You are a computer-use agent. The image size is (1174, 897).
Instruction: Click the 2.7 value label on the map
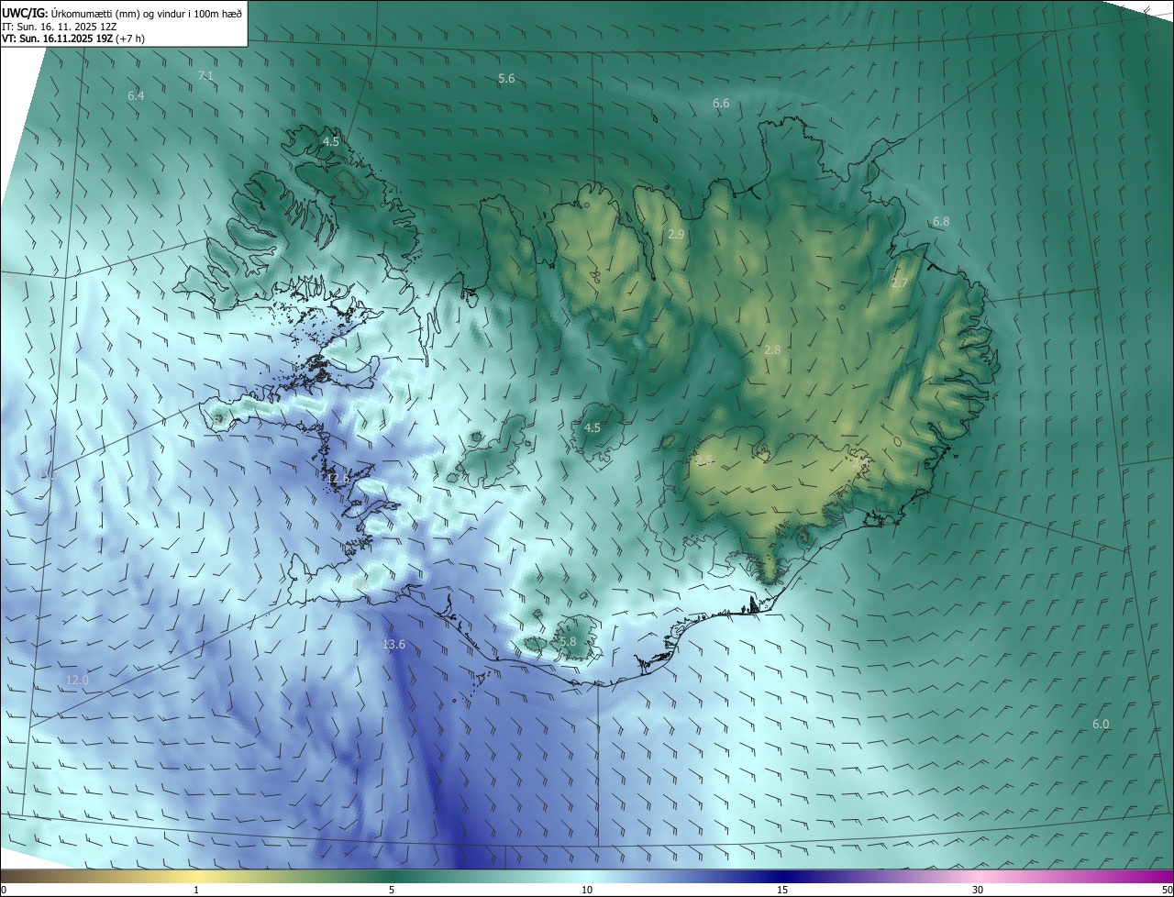(x=900, y=283)
